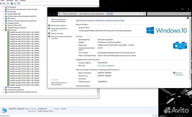
Task: Expand the Сетевые адаптеры category
Action: (3, 87)
